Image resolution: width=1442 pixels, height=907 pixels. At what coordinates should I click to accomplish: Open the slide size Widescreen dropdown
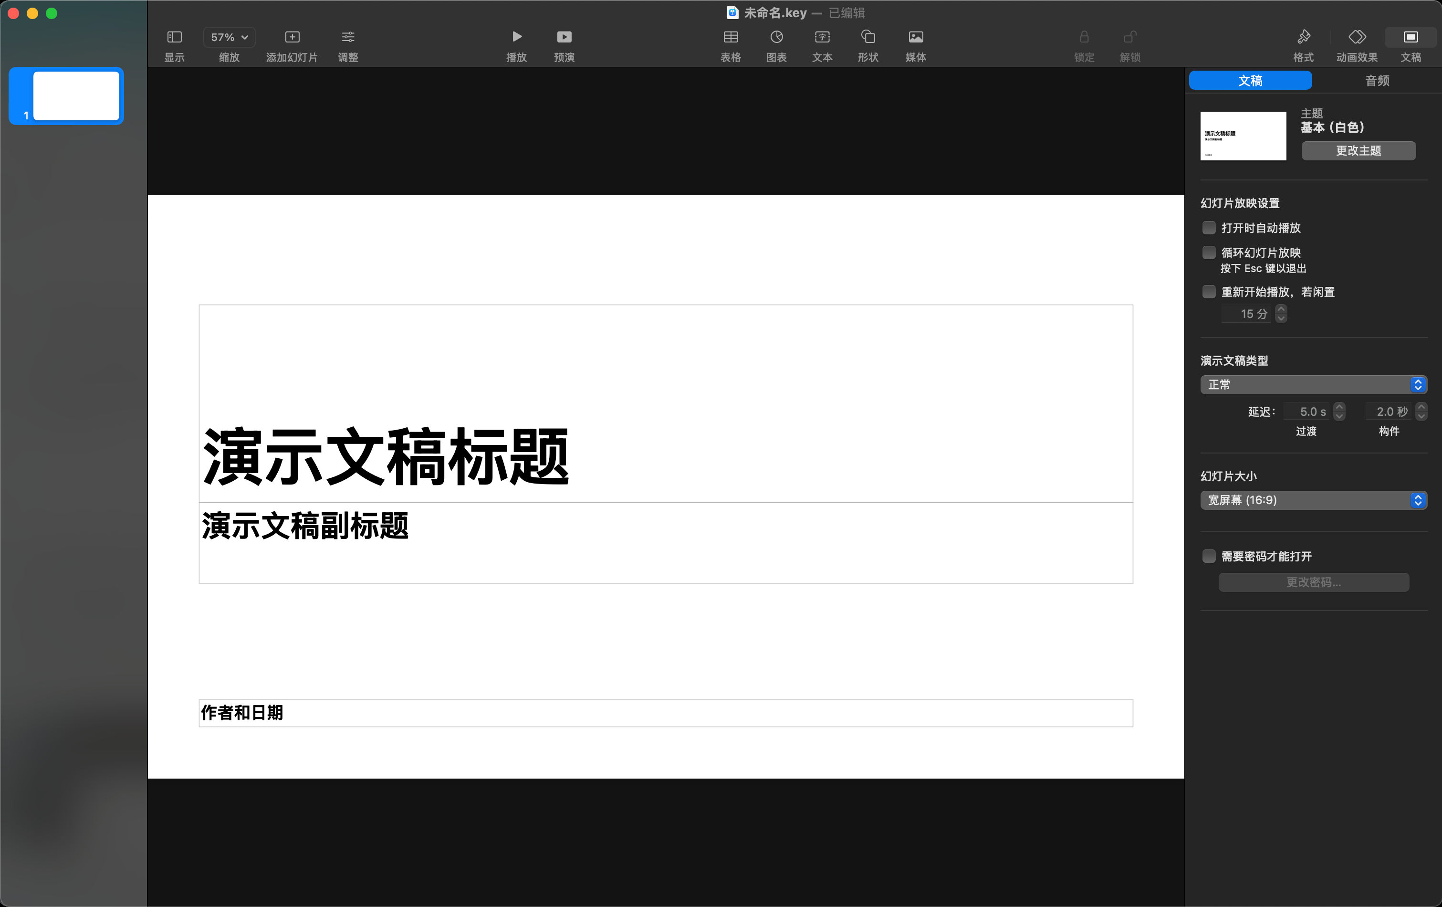point(1313,500)
